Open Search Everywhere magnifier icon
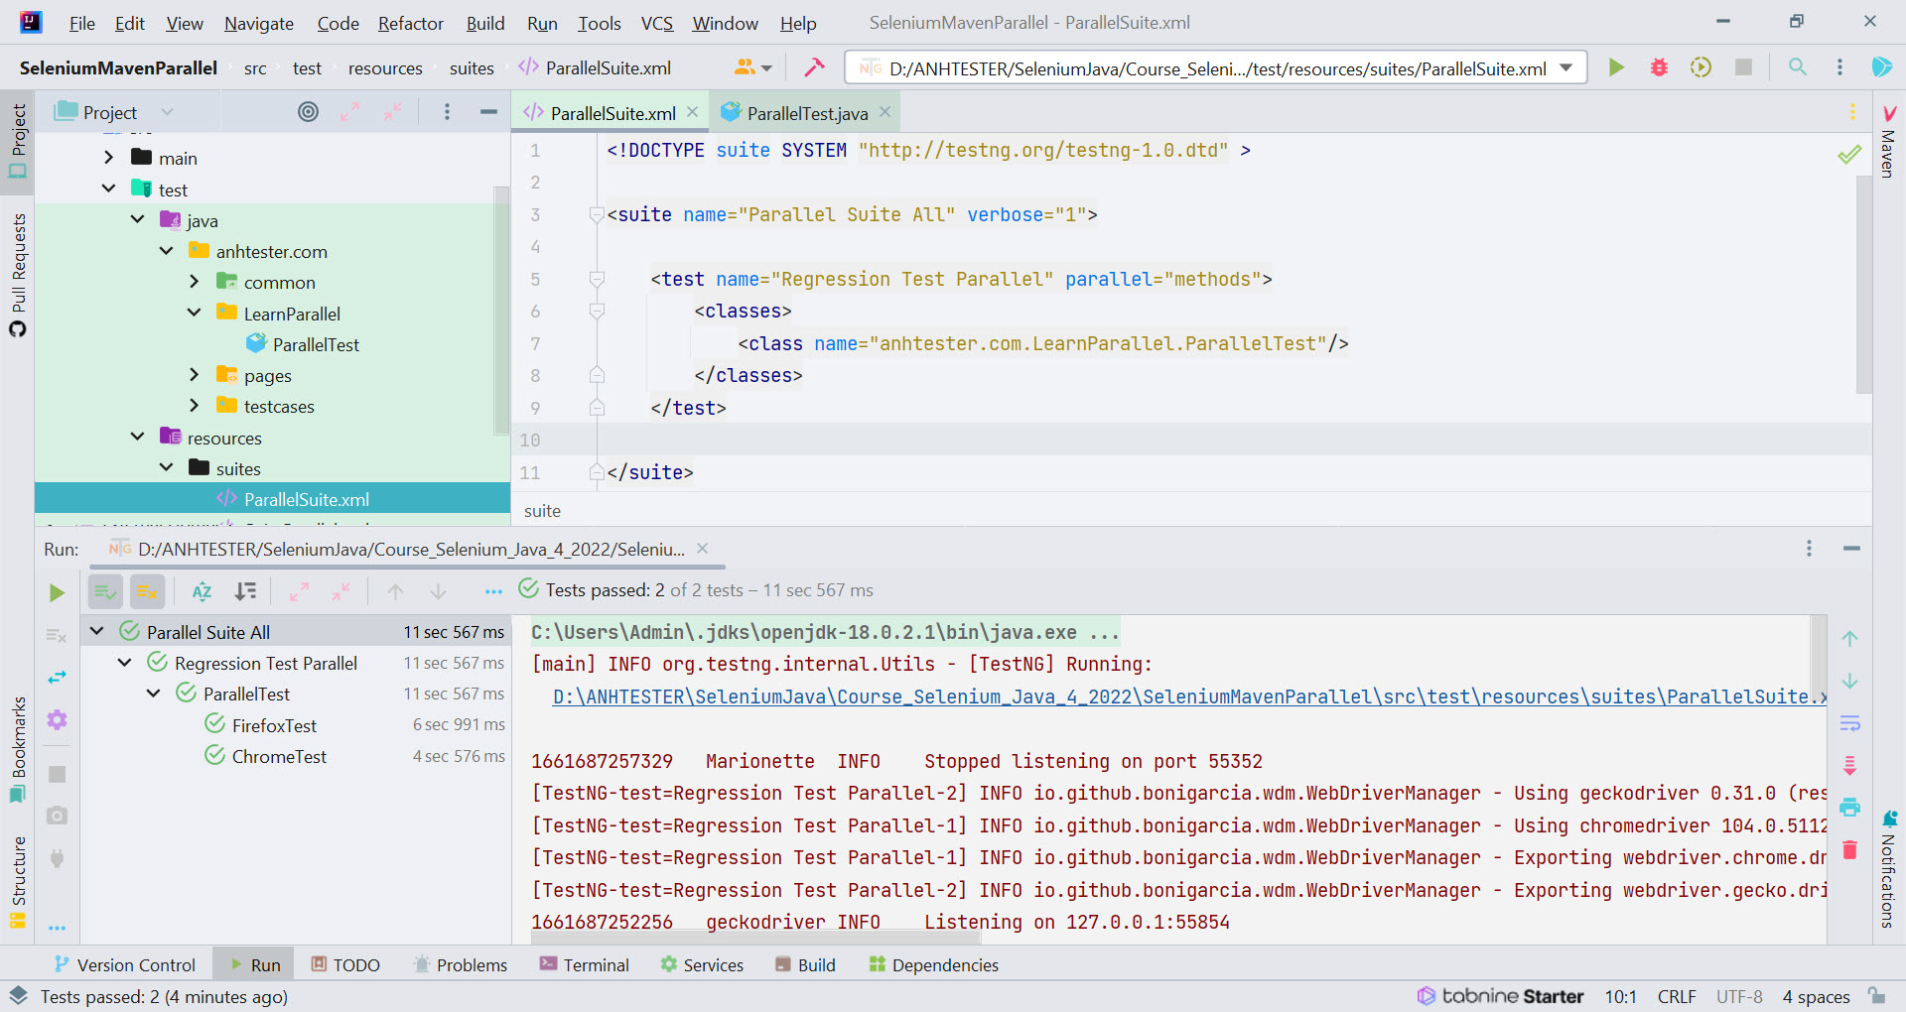 (x=1797, y=67)
